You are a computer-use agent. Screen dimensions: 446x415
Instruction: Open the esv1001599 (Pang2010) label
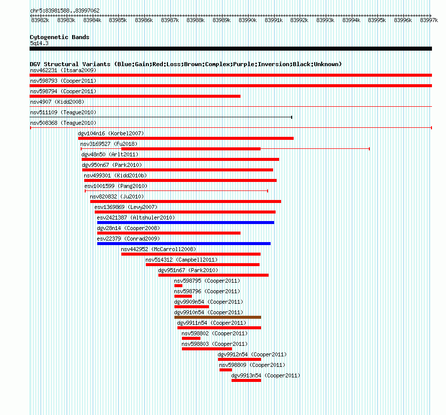coord(116,186)
